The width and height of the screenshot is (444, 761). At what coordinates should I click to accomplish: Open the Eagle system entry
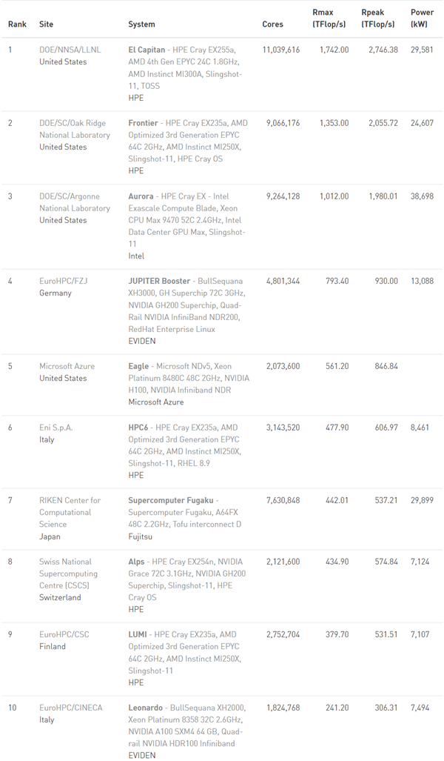pyautogui.click(x=138, y=366)
